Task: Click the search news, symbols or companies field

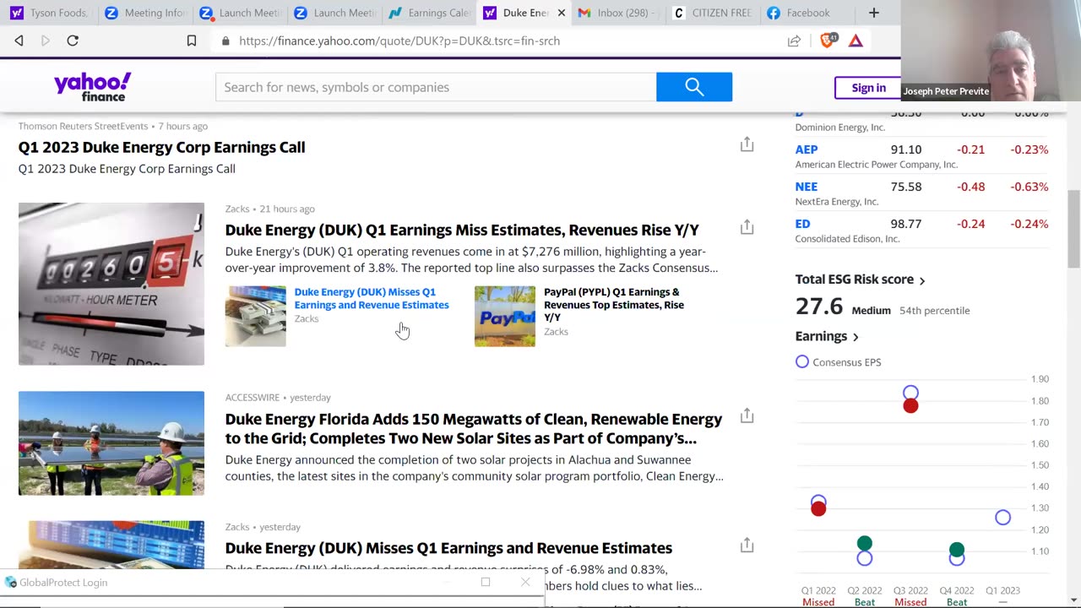Action: click(x=436, y=87)
